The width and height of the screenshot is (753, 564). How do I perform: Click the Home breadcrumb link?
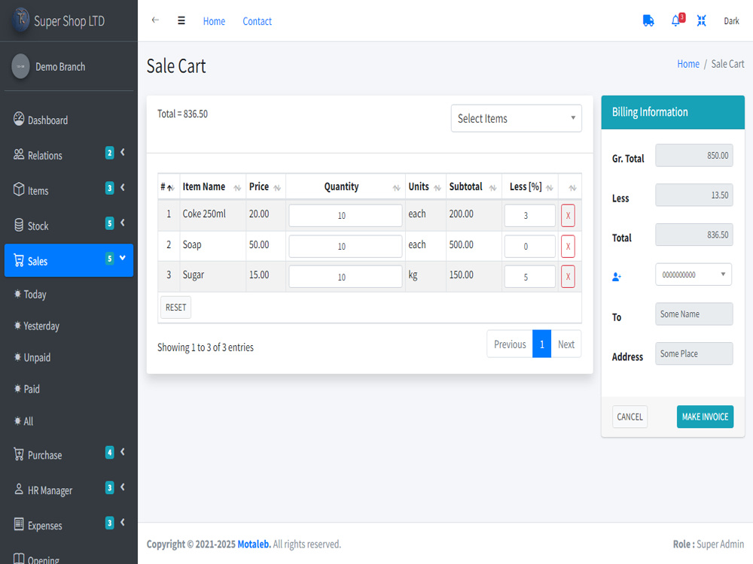click(687, 64)
